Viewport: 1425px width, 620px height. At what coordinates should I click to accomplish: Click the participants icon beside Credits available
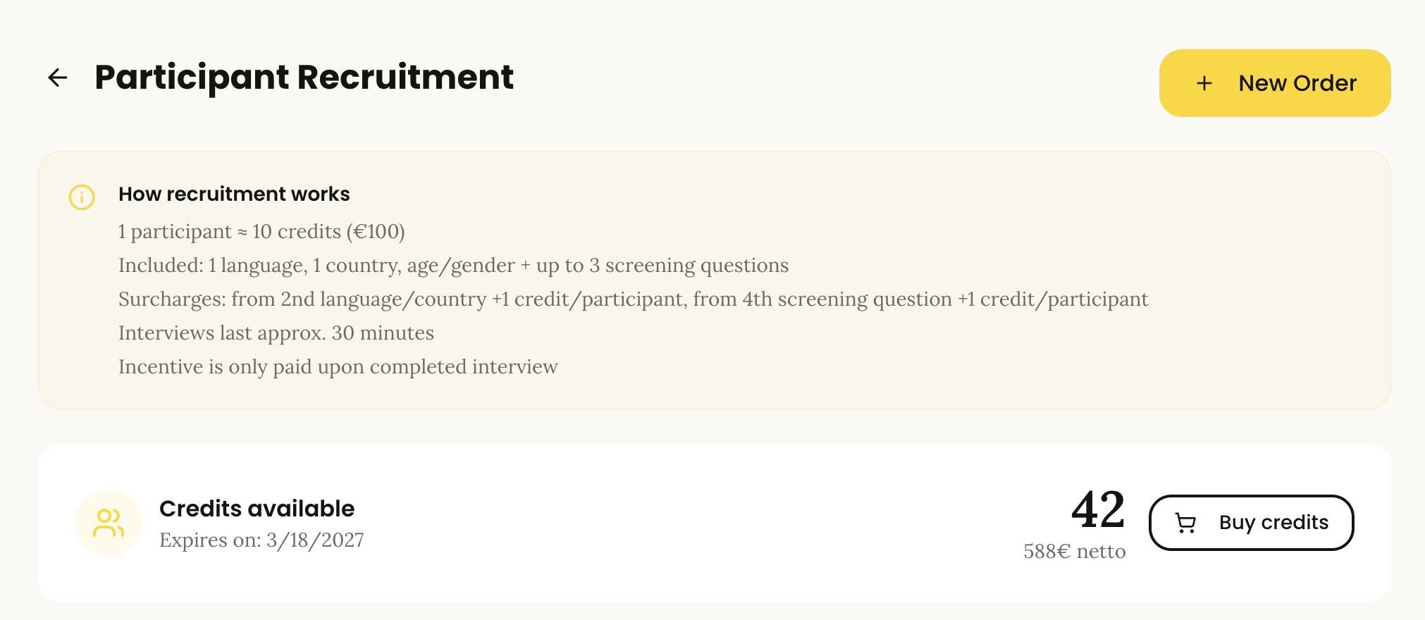point(109,523)
